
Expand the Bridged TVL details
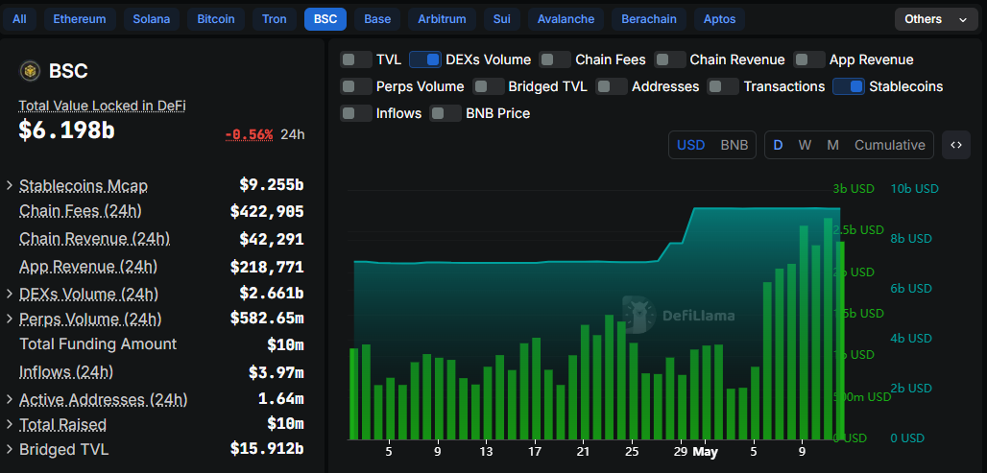click(10, 449)
